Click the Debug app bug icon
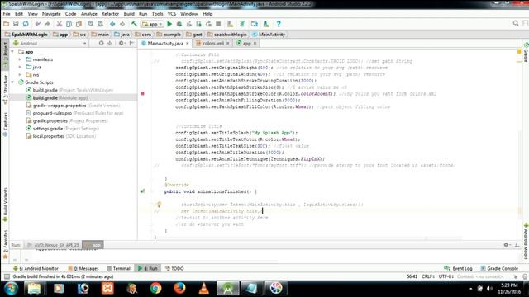 [179, 24]
